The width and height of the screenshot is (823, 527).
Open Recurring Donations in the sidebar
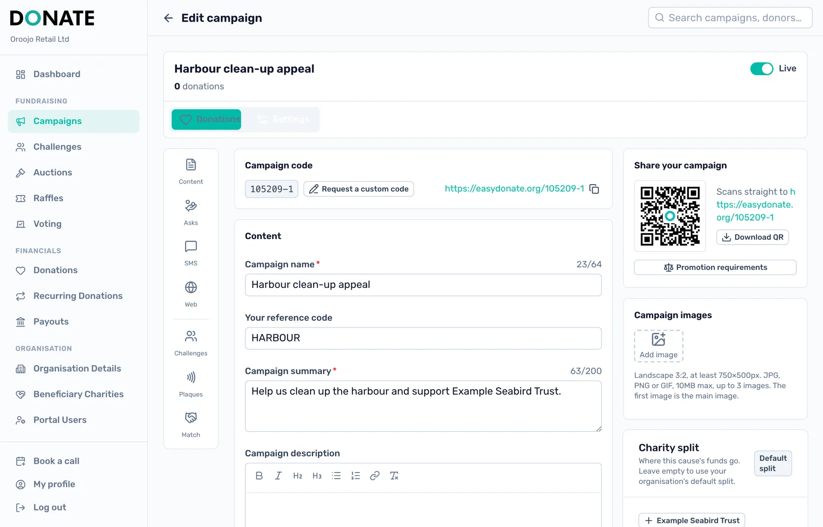point(74,296)
